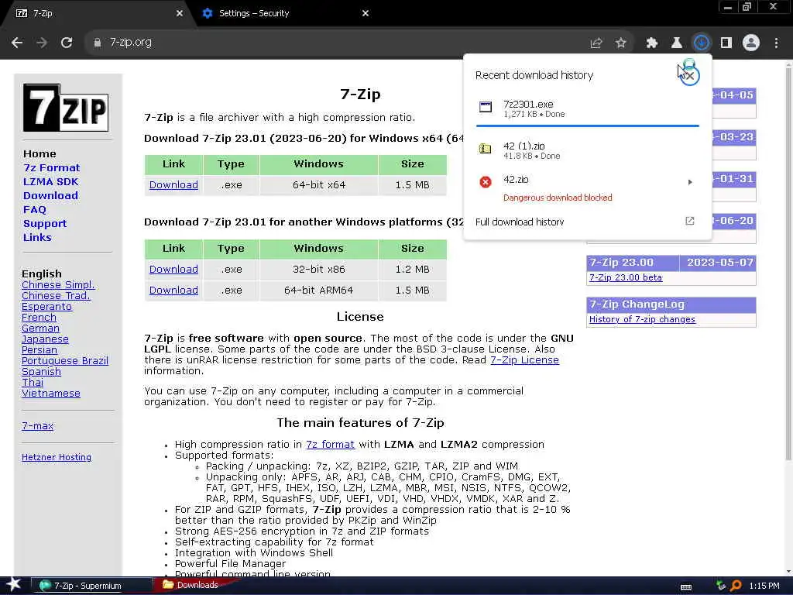Open History of 7-zip changes link
The height and width of the screenshot is (595, 793).
pyautogui.click(x=642, y=319)
